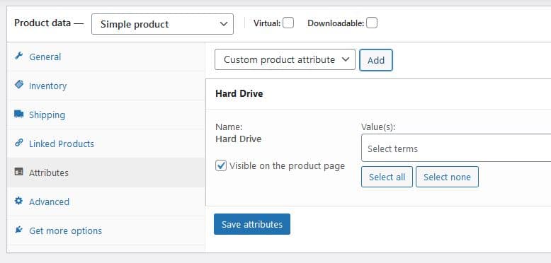Viewport: 551px width, 263px height.
Task: Enable the Downloadable checkbox
Action: click(371, 23)
